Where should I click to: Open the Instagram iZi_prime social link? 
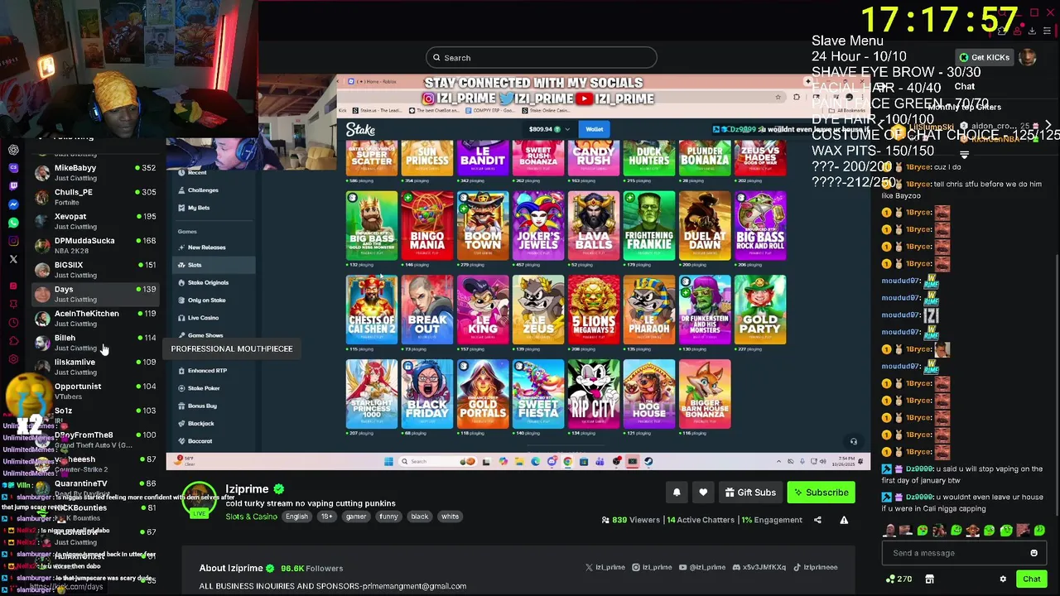click(x=653, y=568)
